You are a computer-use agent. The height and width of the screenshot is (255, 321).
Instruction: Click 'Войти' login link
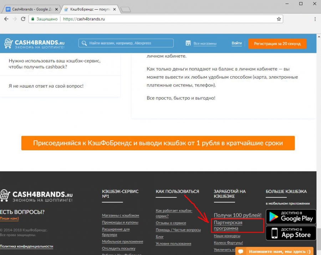pos(237,43)
